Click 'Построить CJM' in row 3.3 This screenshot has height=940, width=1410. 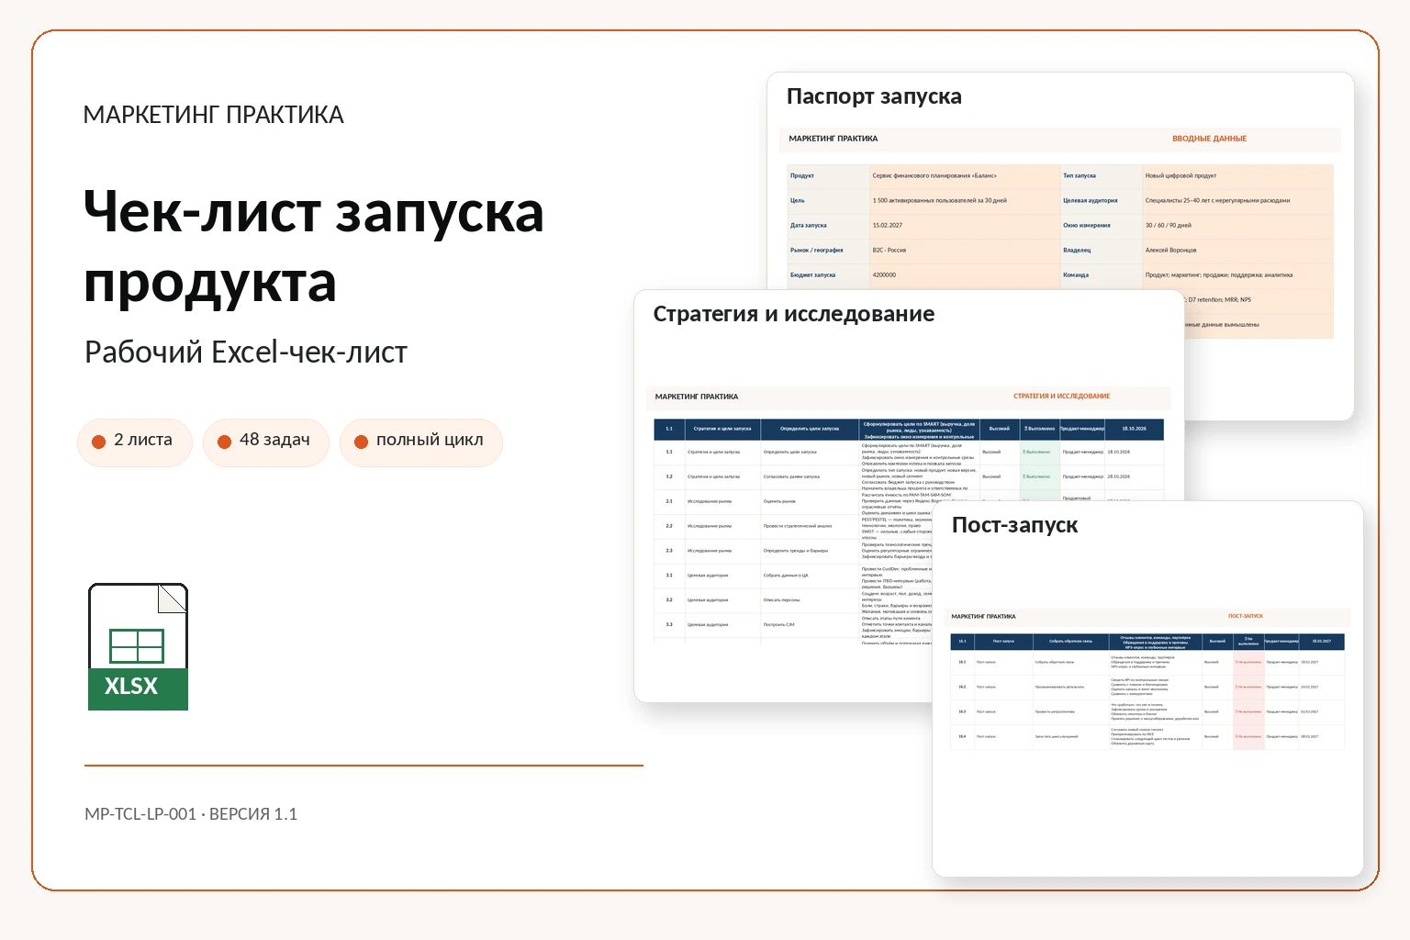coord(778,625)
